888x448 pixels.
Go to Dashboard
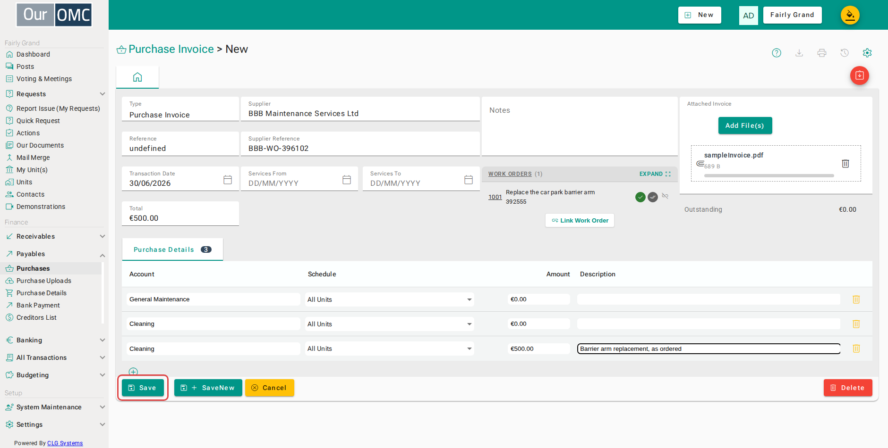(x=33, y=54)
